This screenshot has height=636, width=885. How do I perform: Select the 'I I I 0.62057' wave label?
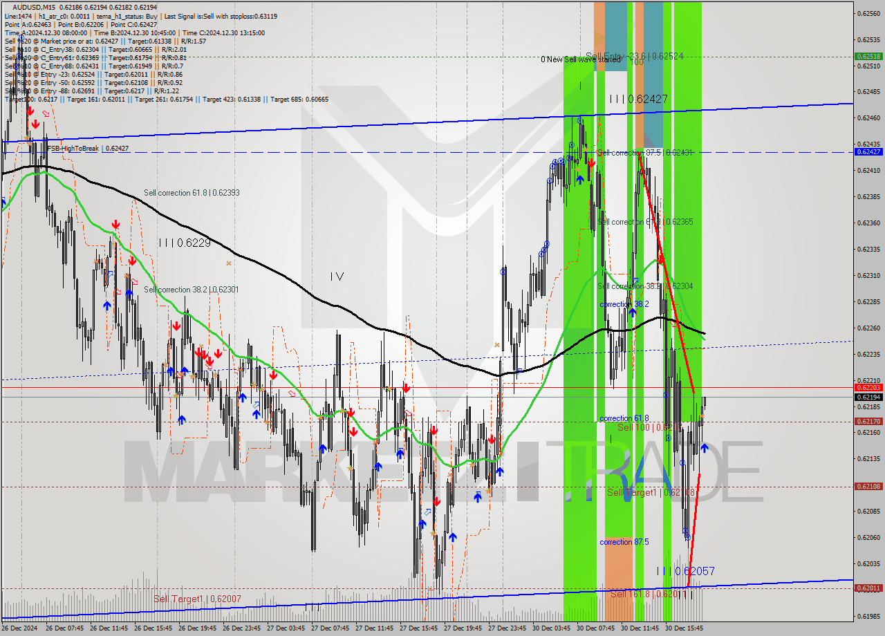tap(685, 571)
